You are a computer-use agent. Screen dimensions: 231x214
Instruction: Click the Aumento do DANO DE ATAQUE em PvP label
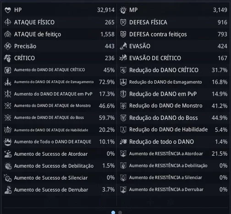point(53,94)
